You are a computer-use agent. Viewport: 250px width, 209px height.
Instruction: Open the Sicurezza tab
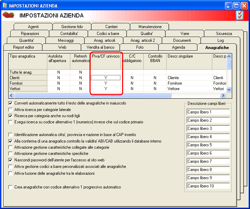(x=224, y=34)
